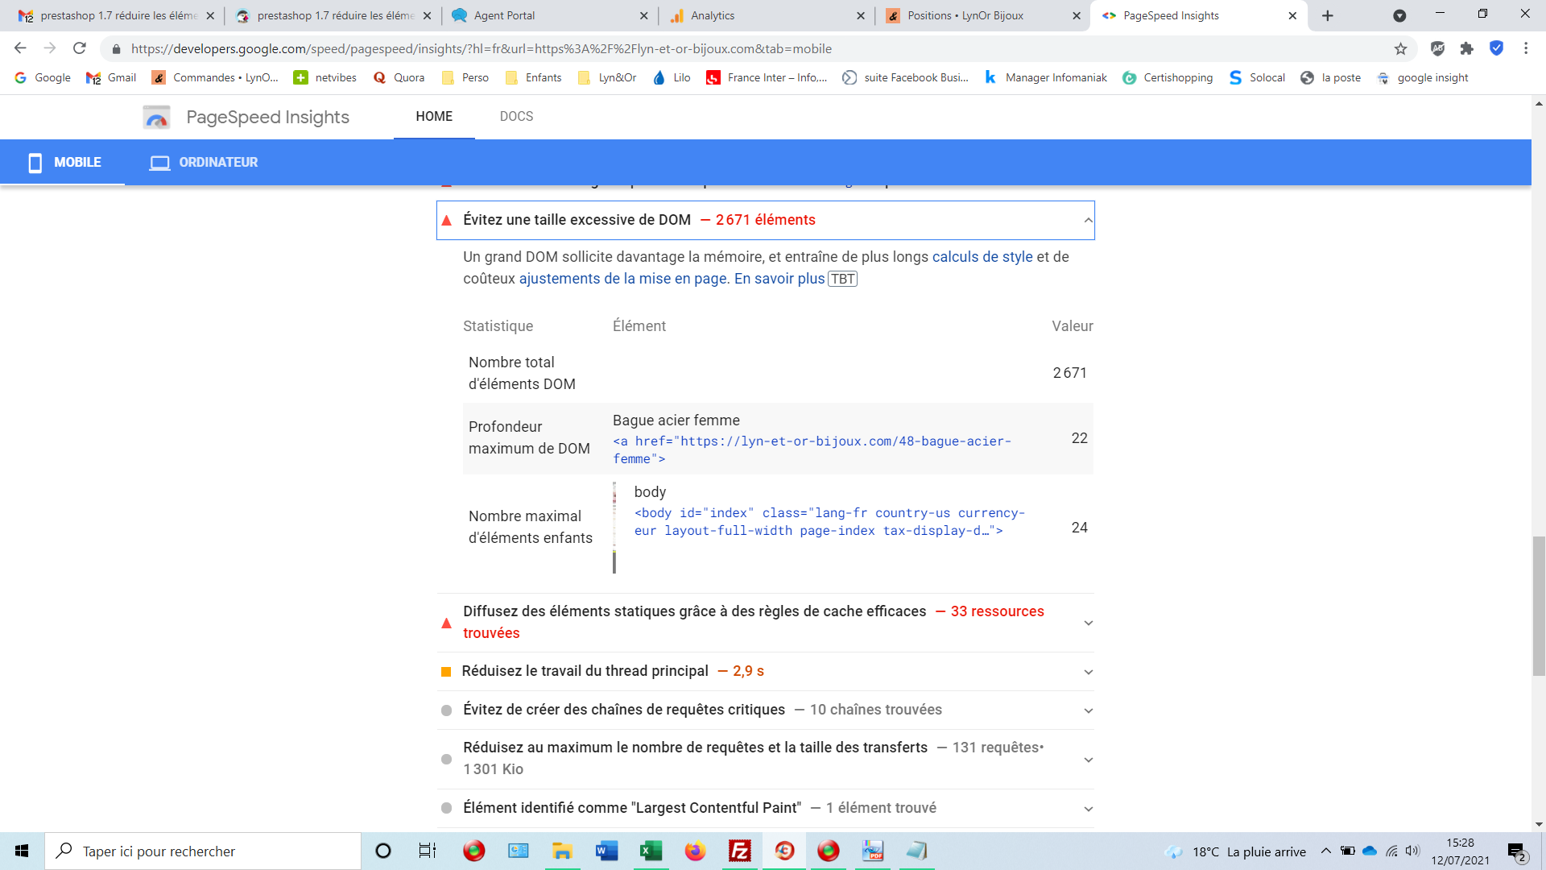The image size is (1546, 870).
Task: Open the notification center icon
Action: click(1517, 851)
